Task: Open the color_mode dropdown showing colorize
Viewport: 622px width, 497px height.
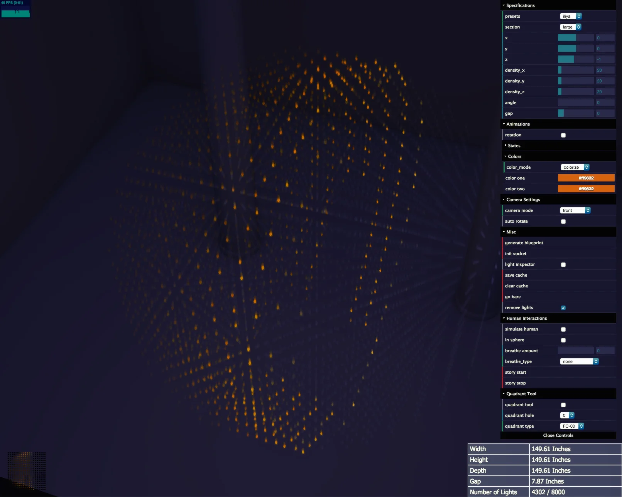Action: (x=575, y=167)
